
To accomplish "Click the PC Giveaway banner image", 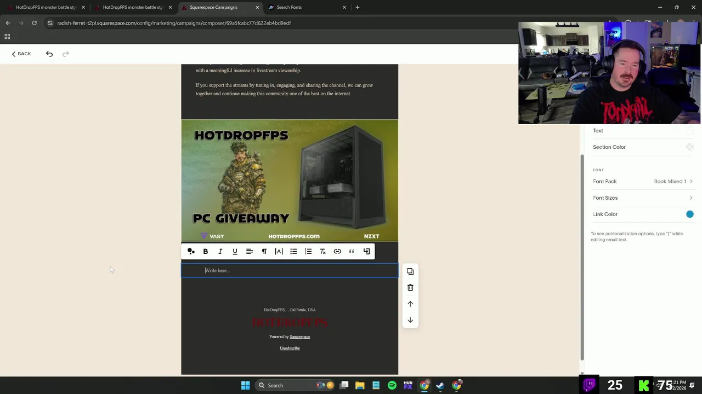I will [x=290, y=181].
